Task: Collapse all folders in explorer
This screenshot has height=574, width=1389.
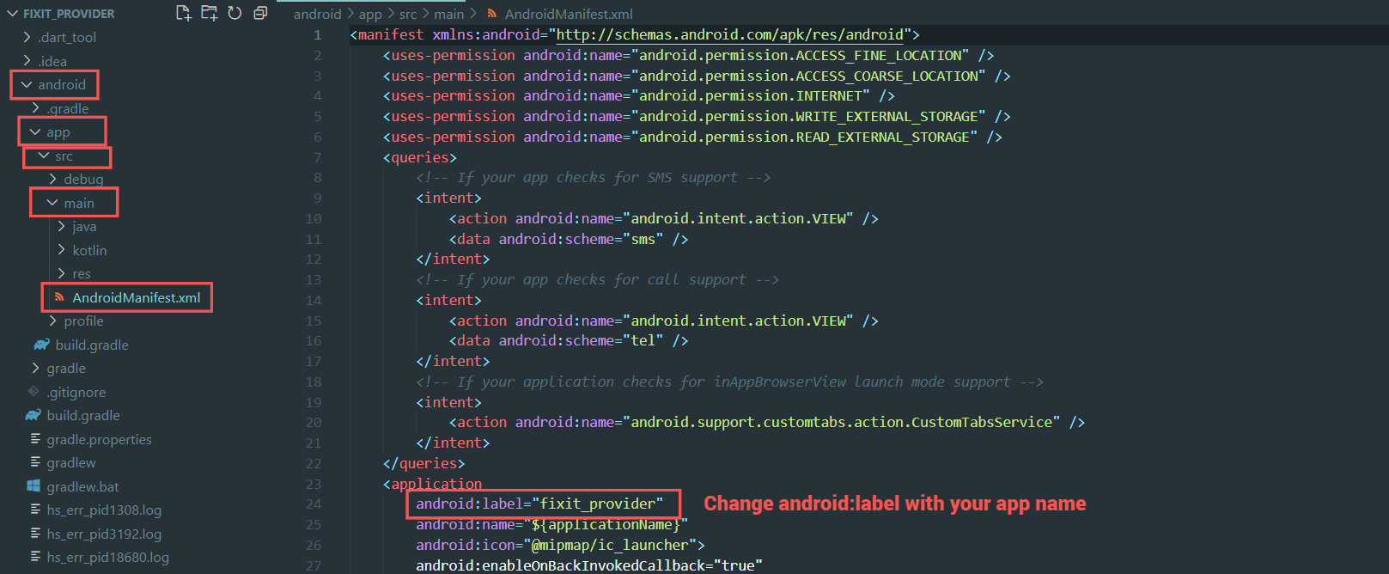Action: [x=260, y=13]
